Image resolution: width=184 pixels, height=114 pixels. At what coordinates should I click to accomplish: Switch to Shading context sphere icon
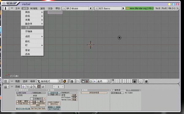(31, 87)
